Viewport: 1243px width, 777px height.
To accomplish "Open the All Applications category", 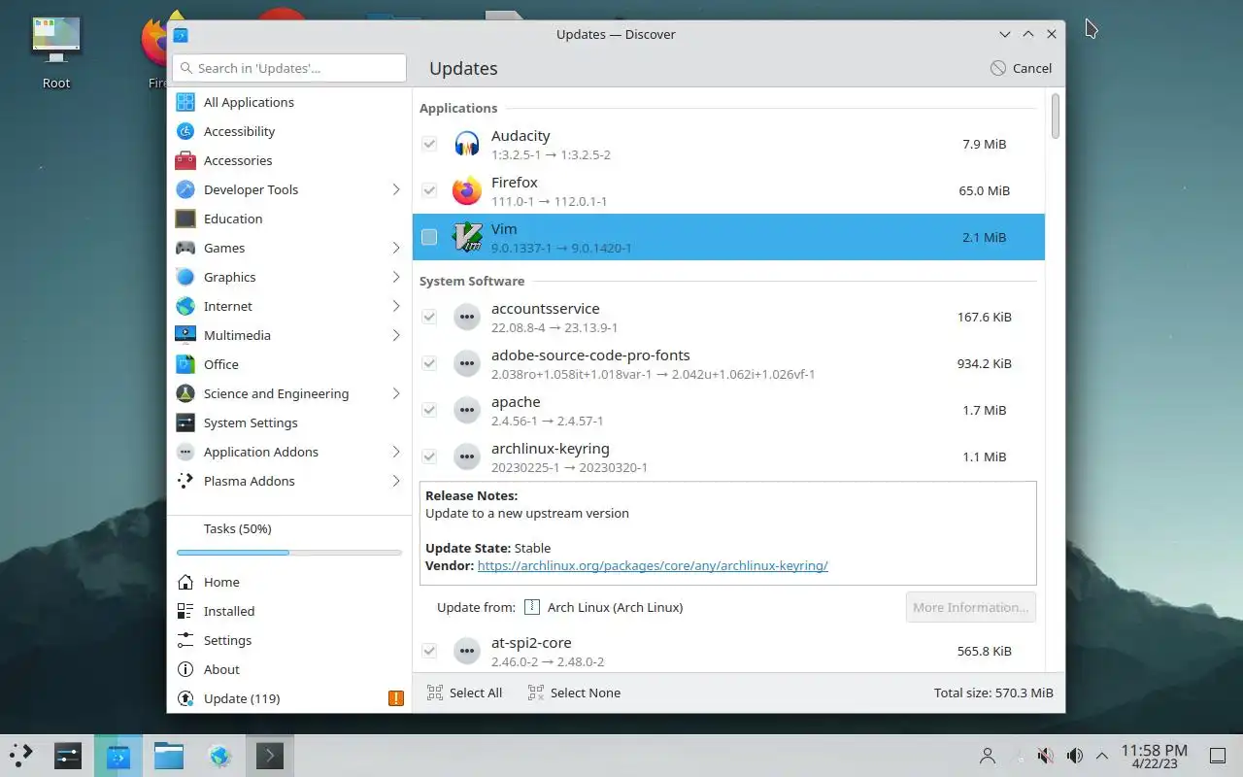I will pyautogui.click(x=289, y=102).
